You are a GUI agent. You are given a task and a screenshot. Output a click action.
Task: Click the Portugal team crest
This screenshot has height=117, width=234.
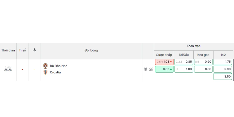click(45, 66)
